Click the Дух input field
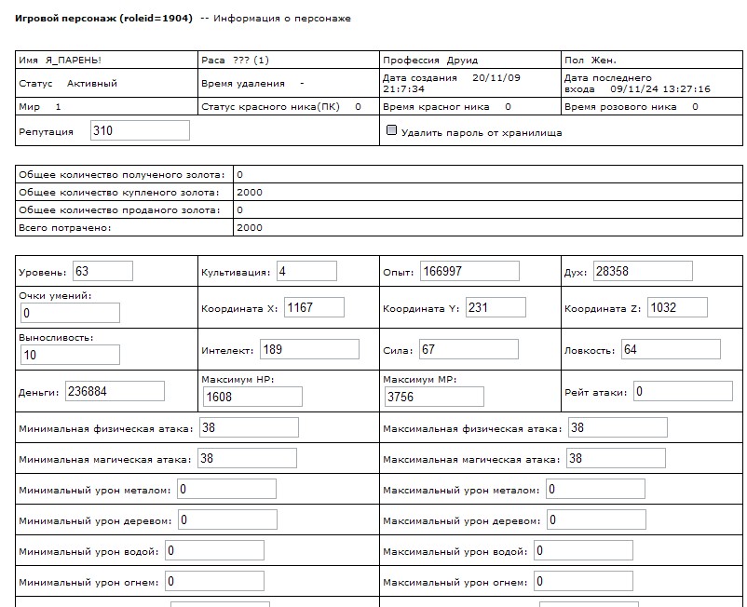This screenshot has height=607, width=747. click(643, 271)
